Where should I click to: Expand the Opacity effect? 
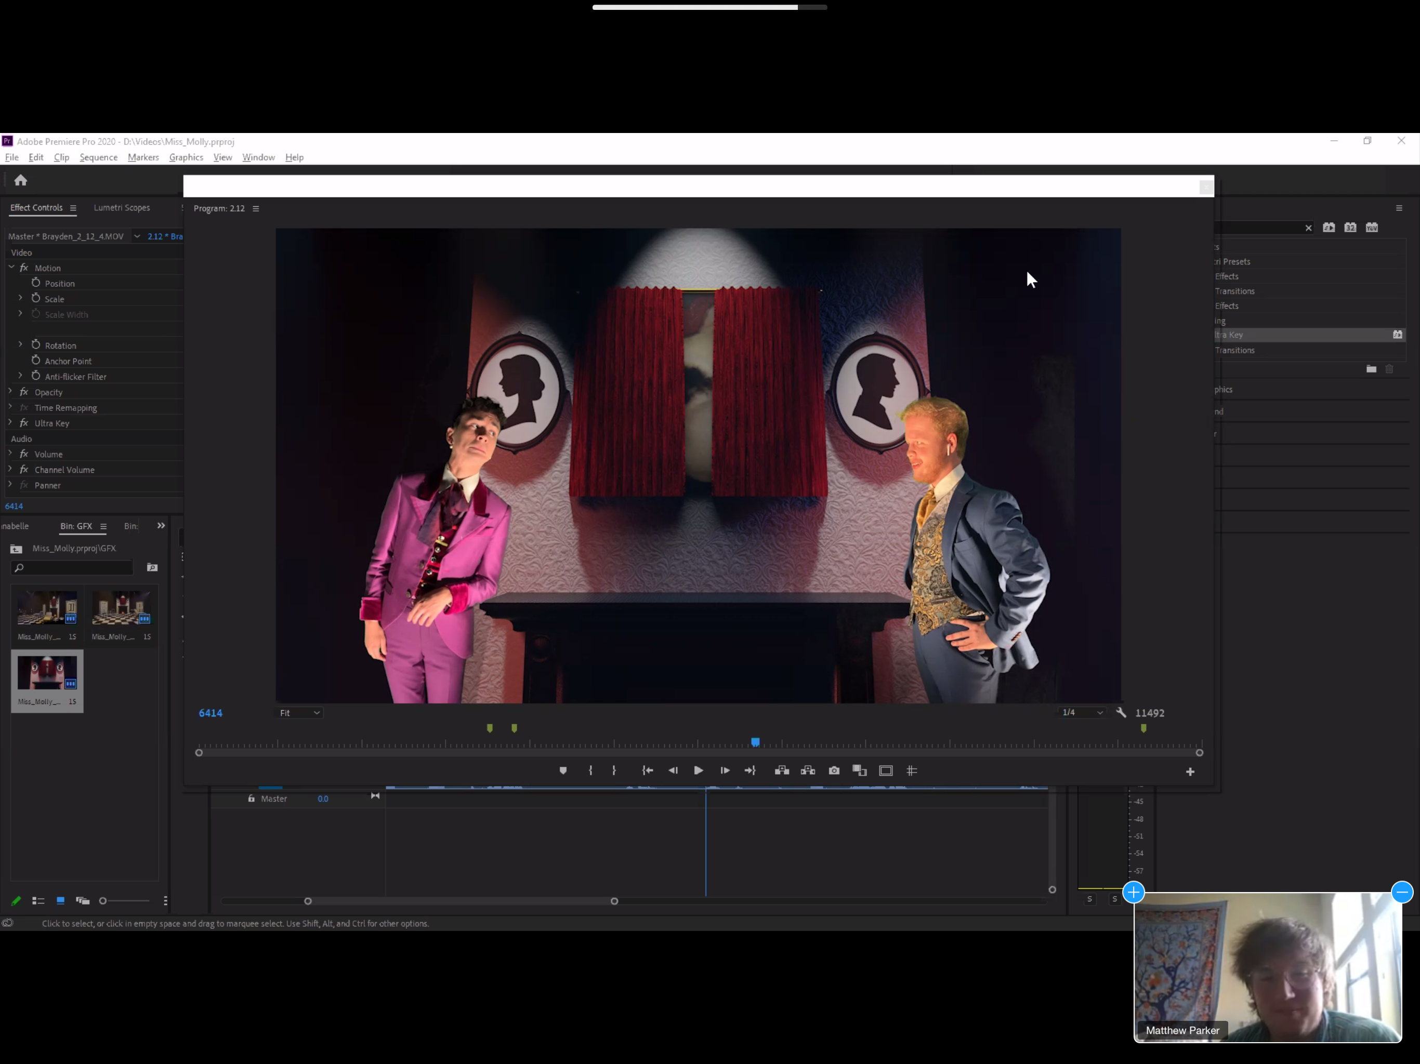[10, 391]
